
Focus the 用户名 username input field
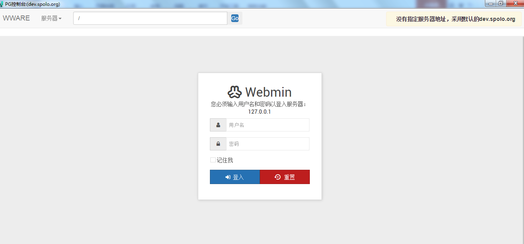pyautogui.click(x=268, y=125)
